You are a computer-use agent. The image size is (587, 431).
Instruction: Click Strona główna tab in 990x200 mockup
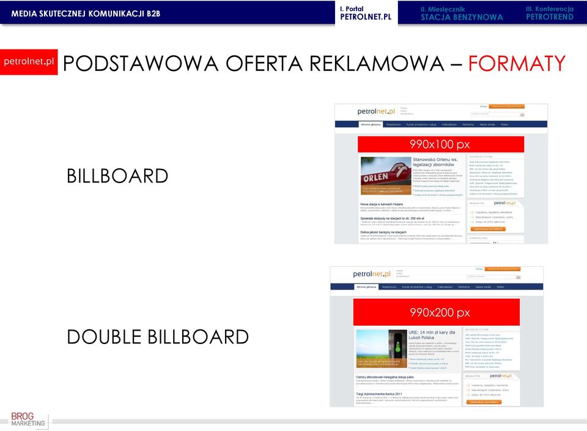tap(366, 287)
